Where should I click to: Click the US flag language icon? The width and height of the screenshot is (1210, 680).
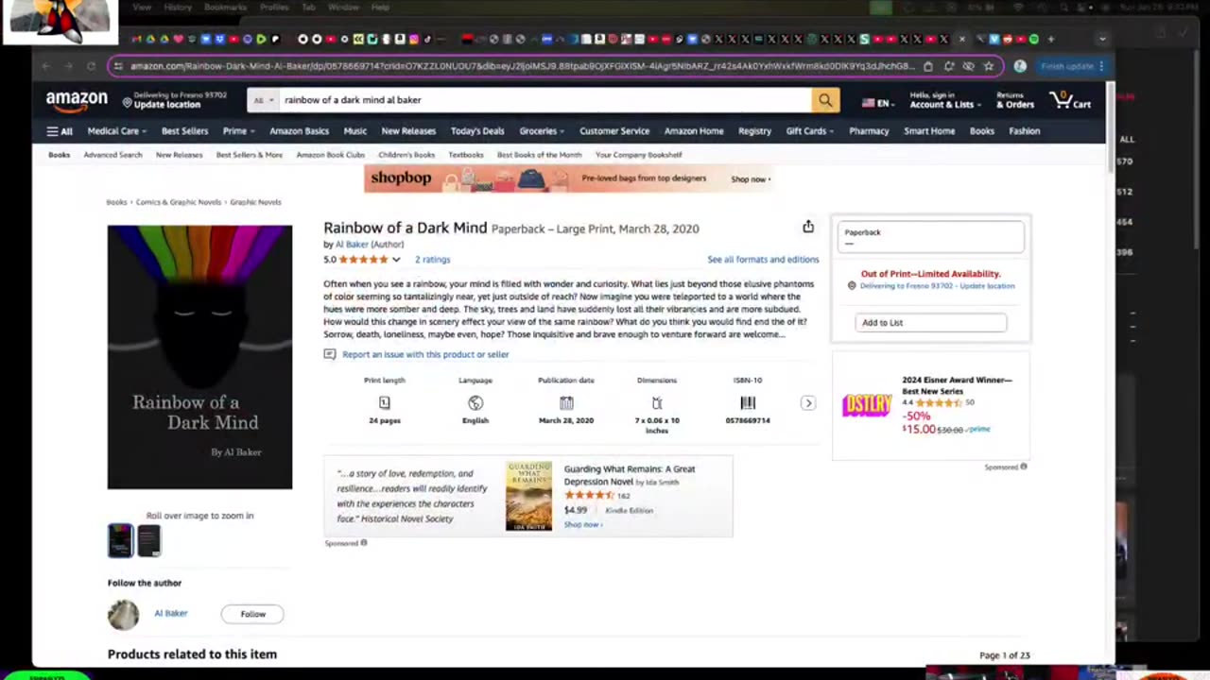tap(868, 103)
